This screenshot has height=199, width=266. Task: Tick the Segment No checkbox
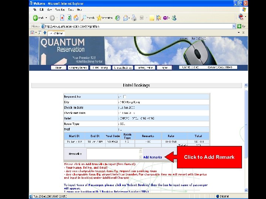tap(125, 97)
